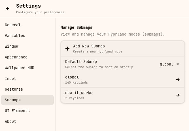Click the Add New Submap label
Viewport: 189px width, 131px height.
(89, 46)
